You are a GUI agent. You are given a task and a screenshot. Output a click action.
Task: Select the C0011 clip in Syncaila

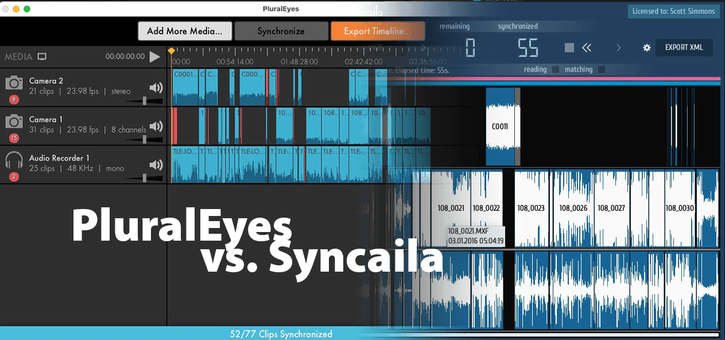pos(500,126)
